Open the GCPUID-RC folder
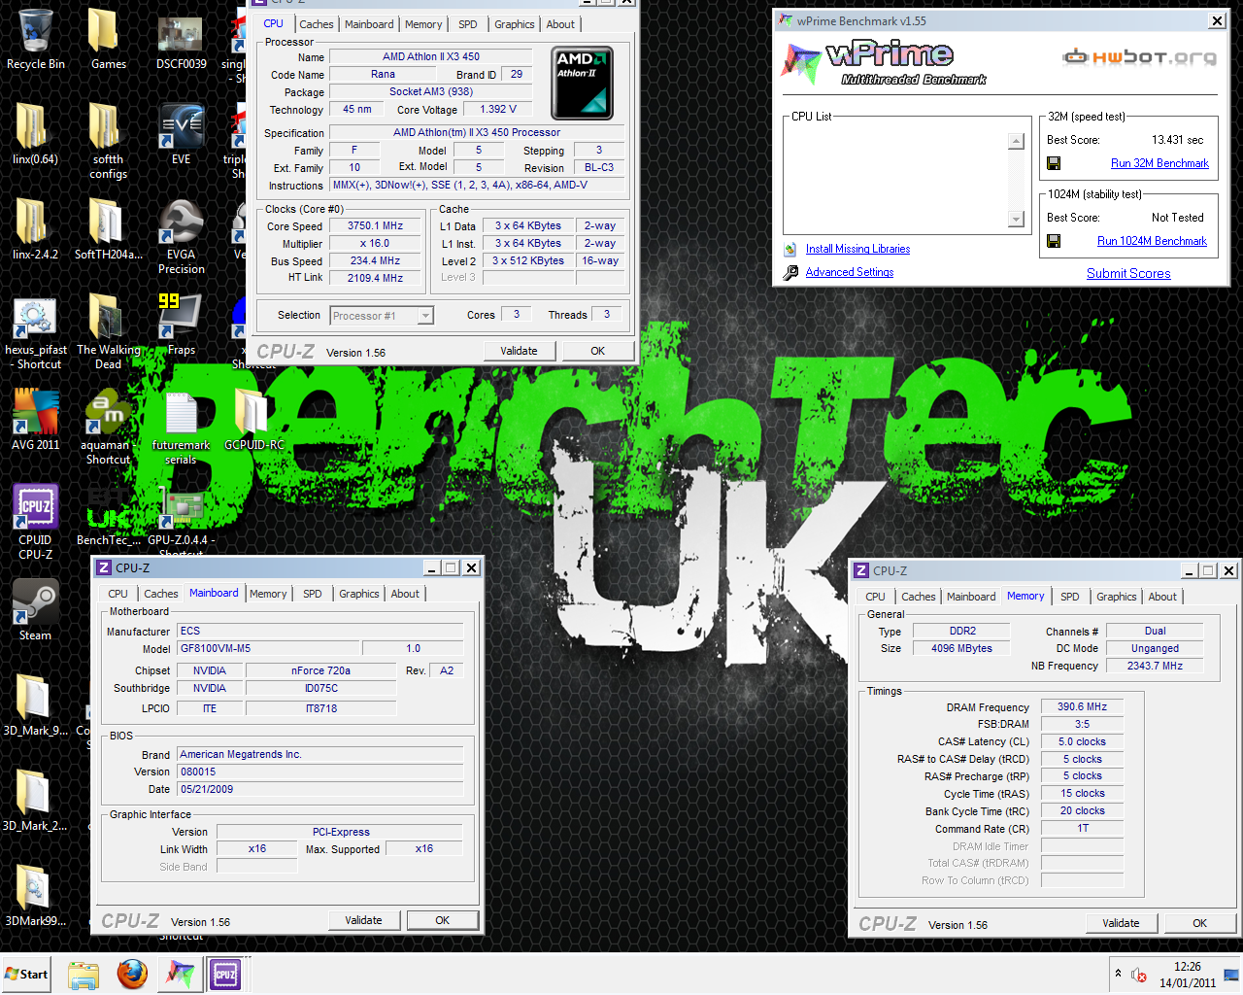The height and width of the screenshot is (995, 1243). (253, 420)
